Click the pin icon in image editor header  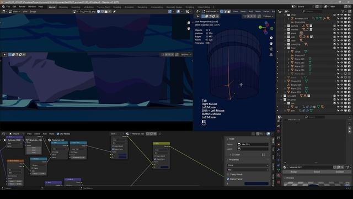(x=114, y=11)
